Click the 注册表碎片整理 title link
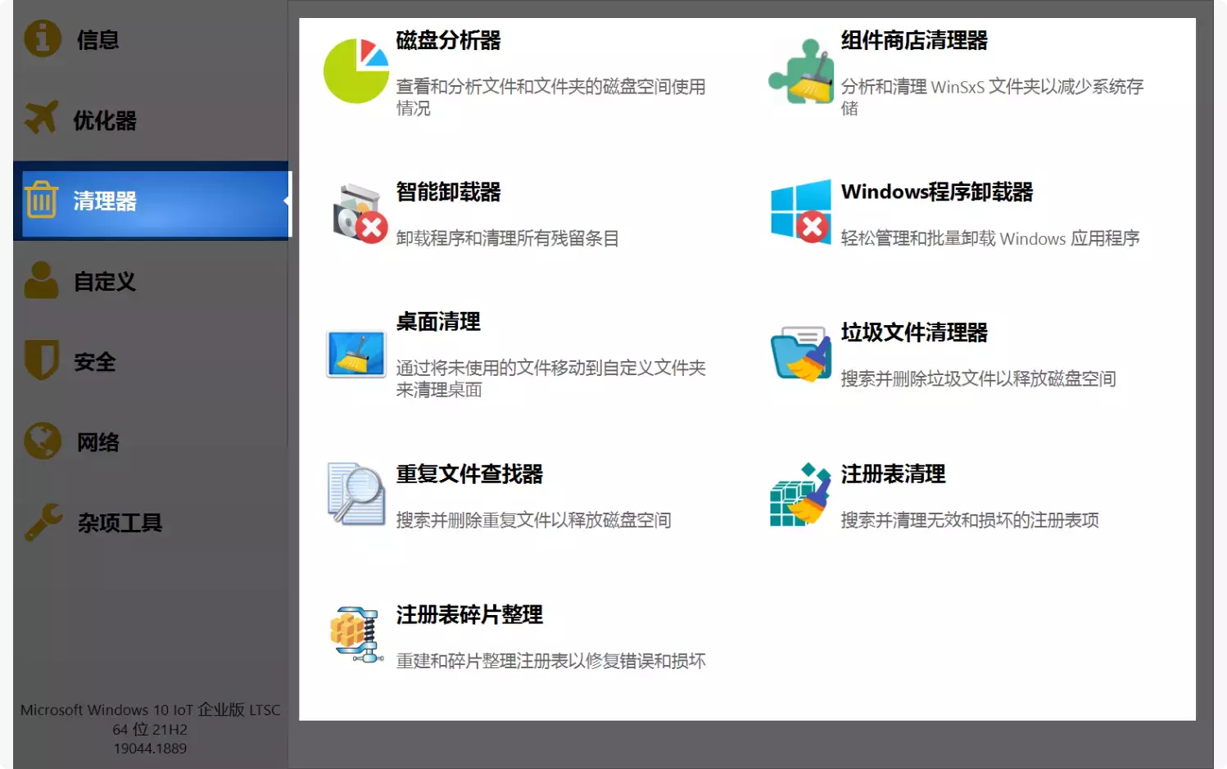Screen dimensions: 1227x769 [x=469, y=615]
